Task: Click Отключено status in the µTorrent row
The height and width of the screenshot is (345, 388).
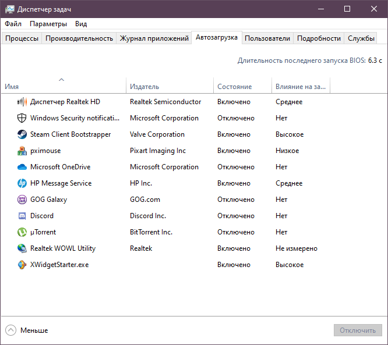Action: (x=236, y=232)
